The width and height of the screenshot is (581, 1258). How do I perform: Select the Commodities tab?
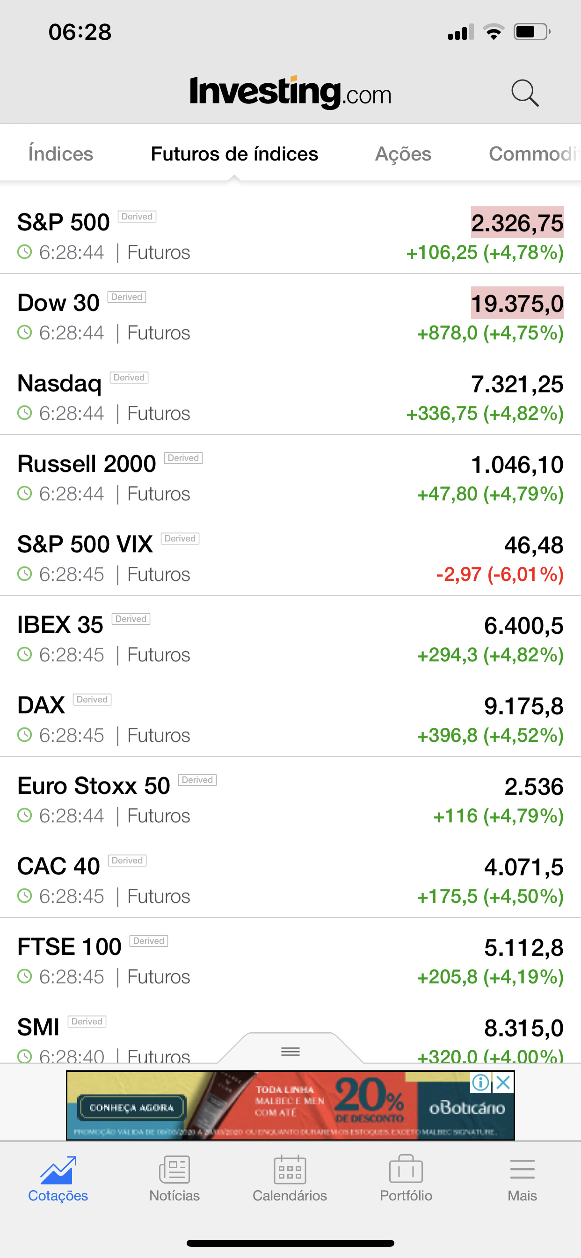coord(535,154)
